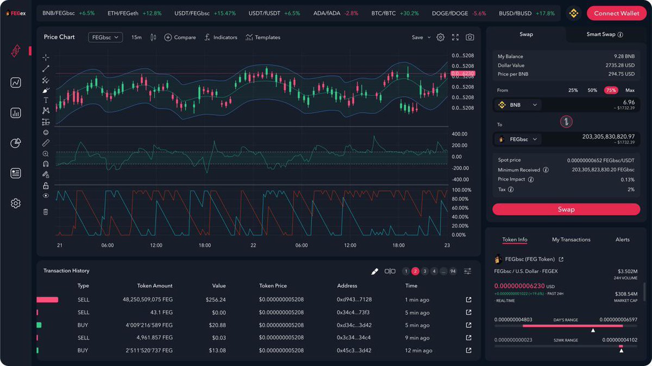The height and width of the screenshot is (366, 652).
Task: Click the swap direction arrow between tokens
Action: pos(566,122)
